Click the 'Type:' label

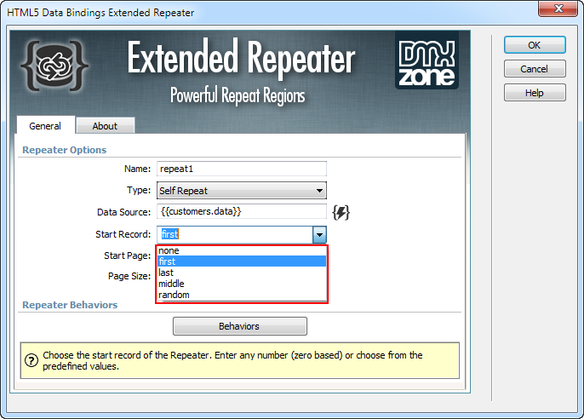click(139, 190)
